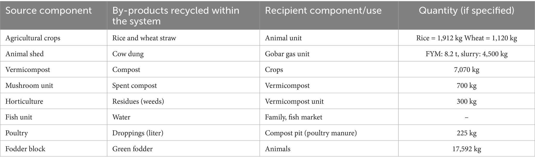The width and height of the screenshot is (535, 161).
Task: Click the FYM and slurry quantity cell
Action: 466,54
